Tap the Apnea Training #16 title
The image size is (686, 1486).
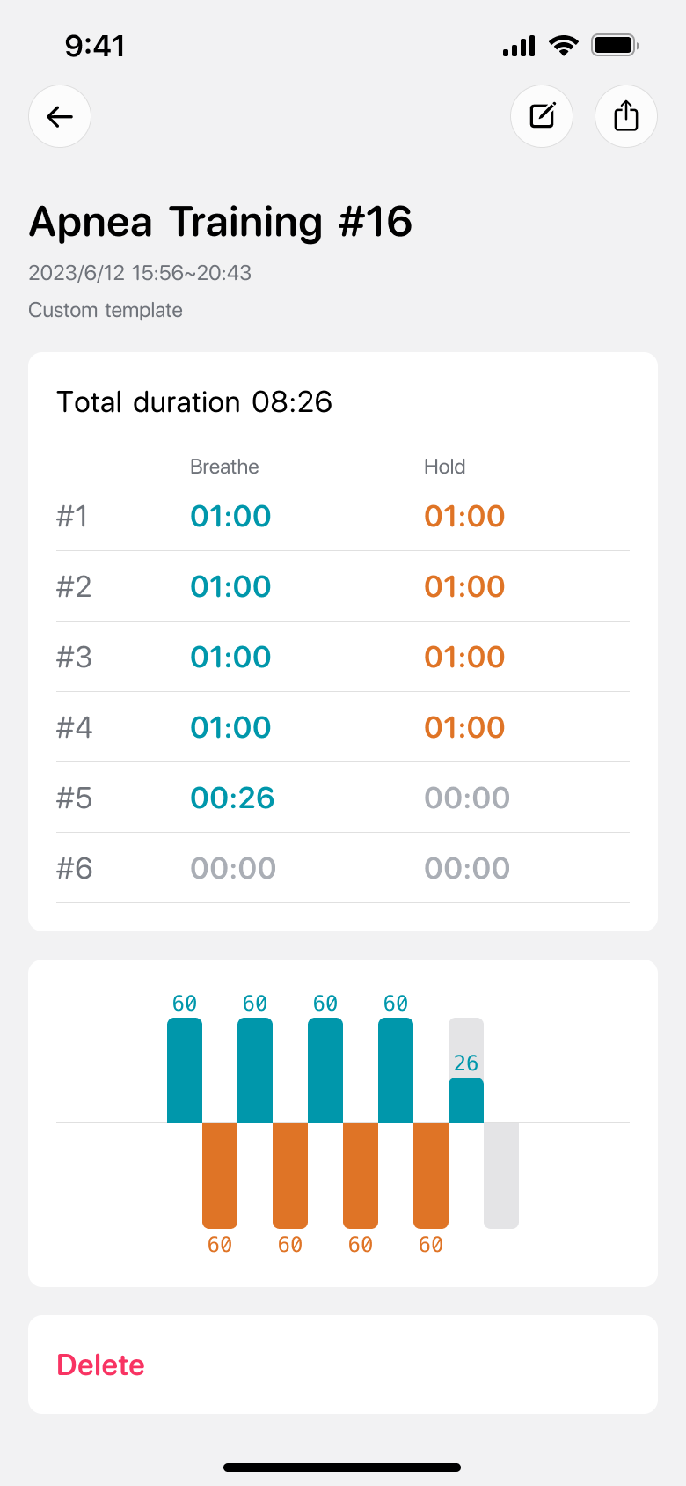[221, 222]
